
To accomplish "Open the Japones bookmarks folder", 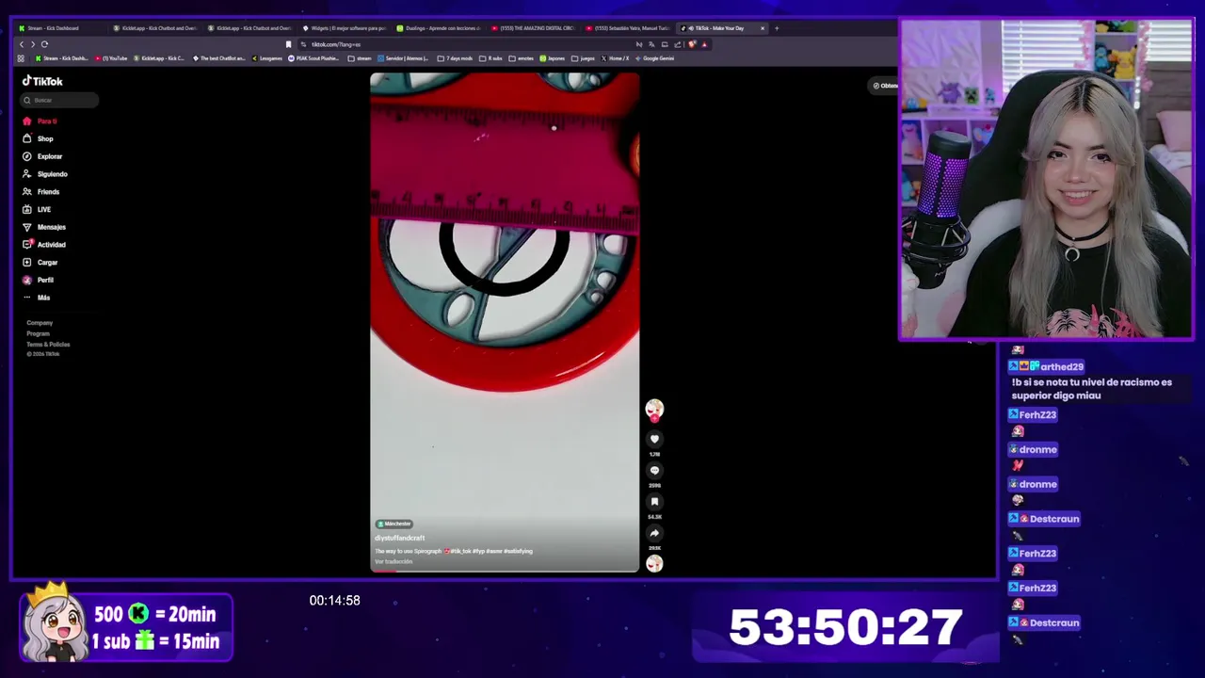I will (553, 58).
